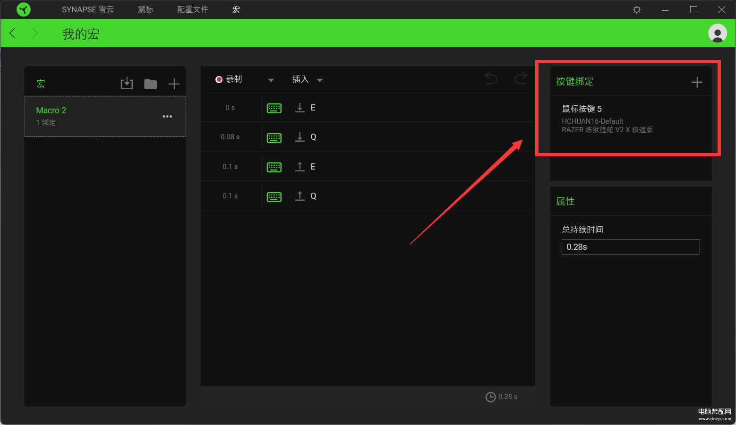
Task: Click the Razer Synapse logo icon
Action: tap(23, 9)
